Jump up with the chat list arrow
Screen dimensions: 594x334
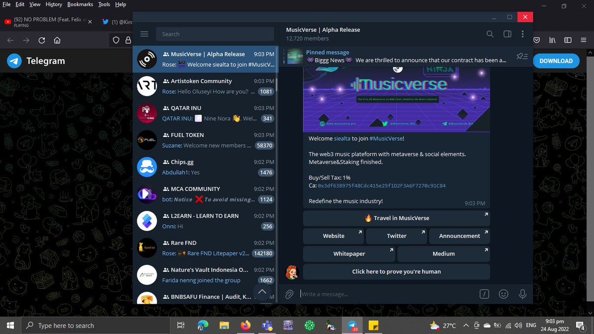tap(262, 292)
